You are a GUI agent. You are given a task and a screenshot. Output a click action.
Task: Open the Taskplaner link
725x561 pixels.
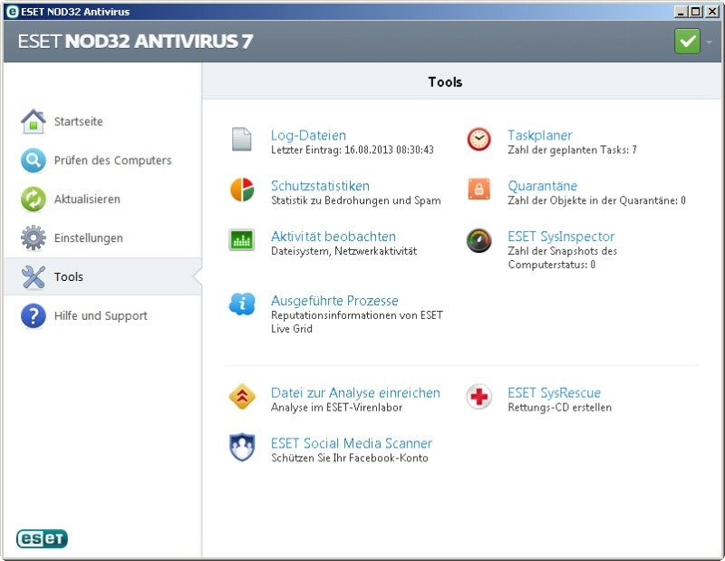(539, 135)
